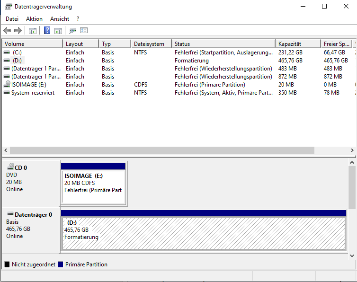This screenshot has width=357, height=282.
Task: Click ISOIMAGE (E:) volume name in list
Action: click(29, 85)
